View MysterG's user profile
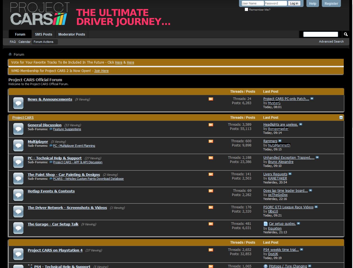Screen dimensions: 353x268 (x=274, y=103)
